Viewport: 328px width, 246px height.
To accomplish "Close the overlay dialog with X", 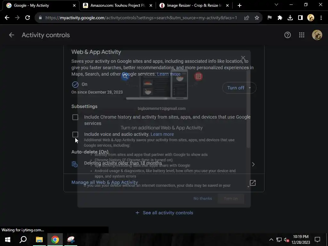I will [x=243, y=58].
